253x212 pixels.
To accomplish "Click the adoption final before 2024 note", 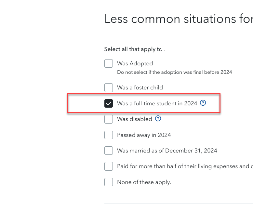I will [175, 72].
